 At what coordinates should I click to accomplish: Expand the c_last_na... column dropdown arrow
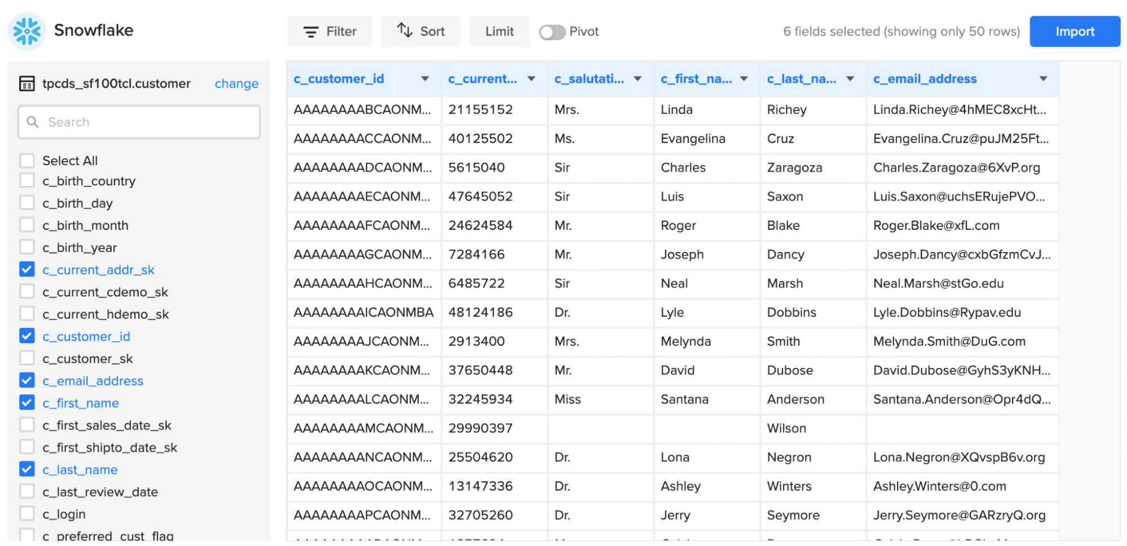pyautogui.click(x=850, y=79)
